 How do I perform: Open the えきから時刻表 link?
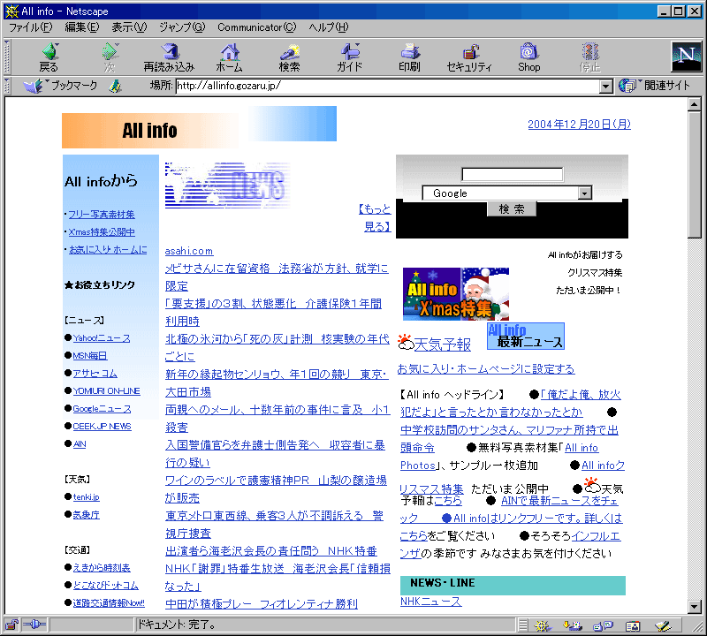(x=102, y=568)
